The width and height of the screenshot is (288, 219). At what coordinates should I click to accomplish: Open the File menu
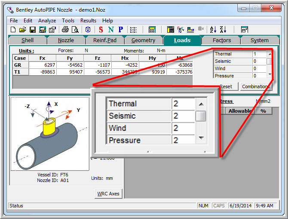coord(14,21)
